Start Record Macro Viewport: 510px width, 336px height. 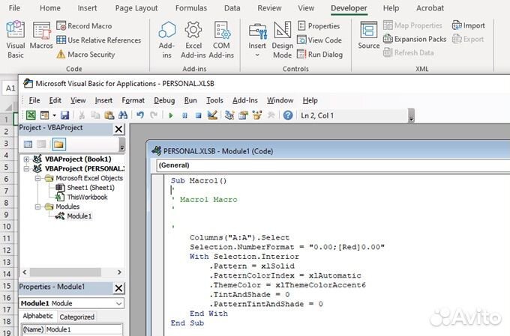click(84, 25)
